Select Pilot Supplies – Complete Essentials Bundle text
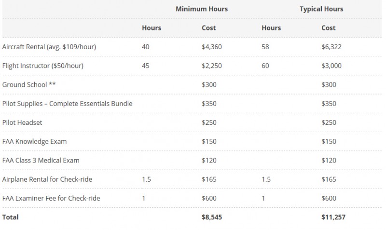 coord(67,104)
